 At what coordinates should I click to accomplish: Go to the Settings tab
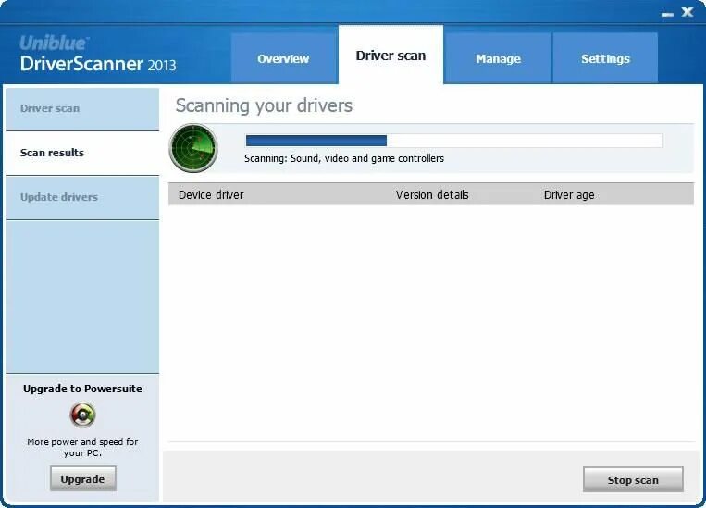(x=605, y=58)
